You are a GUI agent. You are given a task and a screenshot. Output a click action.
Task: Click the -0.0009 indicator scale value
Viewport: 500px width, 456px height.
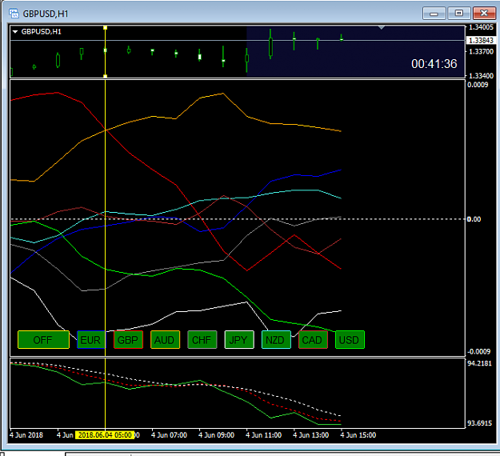478,351
